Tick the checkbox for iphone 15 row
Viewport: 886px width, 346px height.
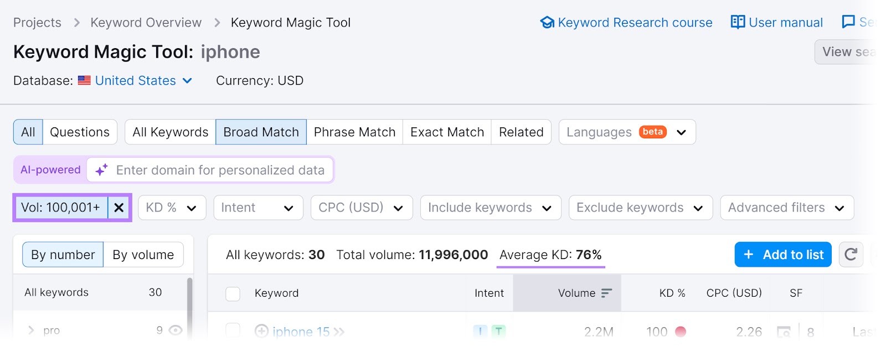pos(233,331)
